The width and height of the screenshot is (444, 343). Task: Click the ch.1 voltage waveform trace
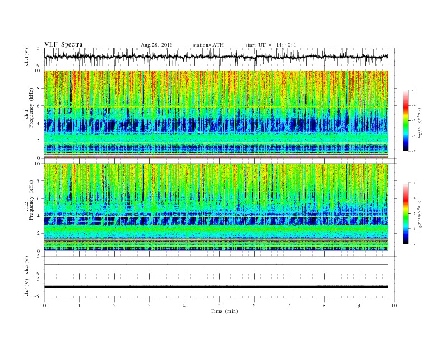[x=216, y=57]
